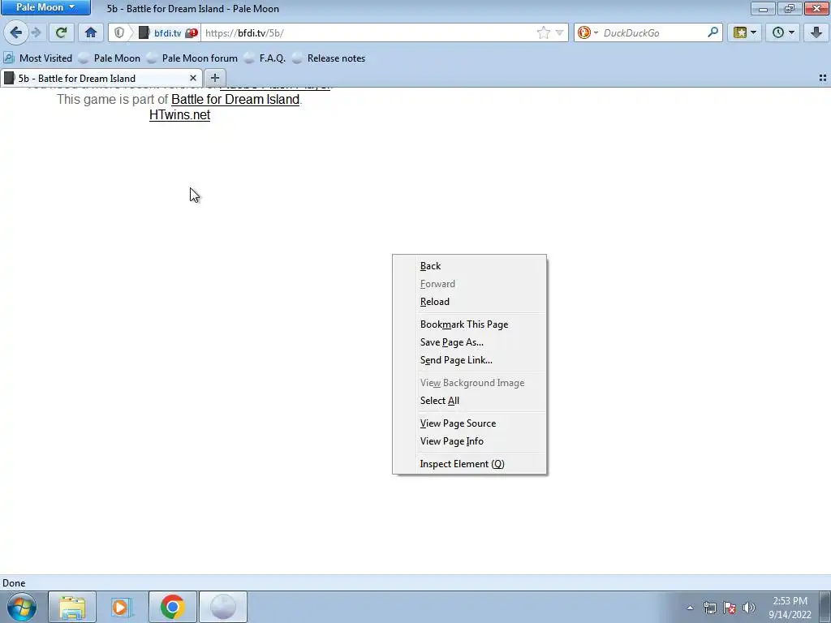Image resolution: width=831 pixels, height=623 pixels.
Task: Choose Inspect Element (Q)
Action: coord(470,464)
